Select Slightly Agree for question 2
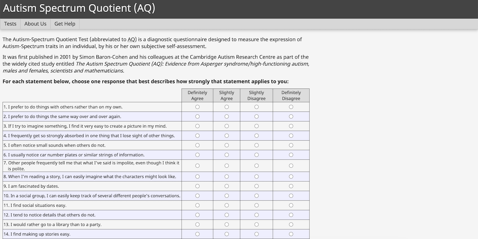 [x=227, y=116]
